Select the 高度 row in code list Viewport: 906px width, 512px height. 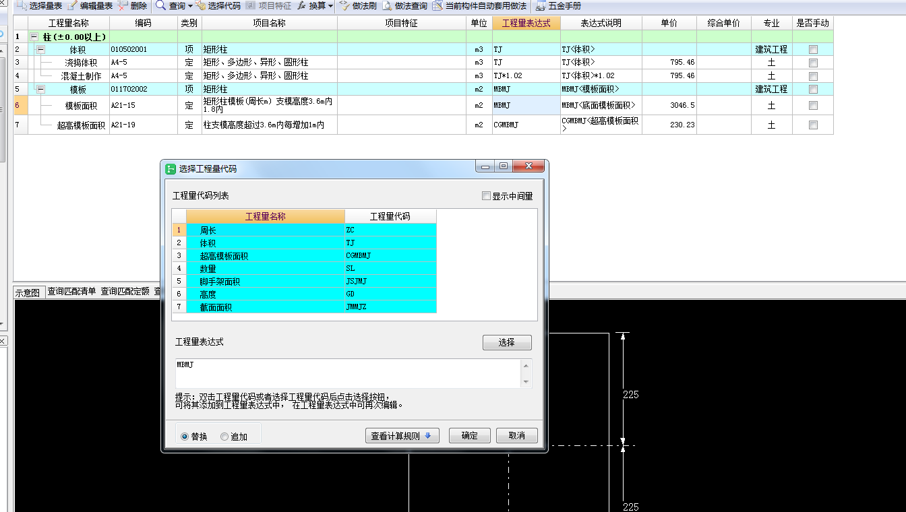tap(304, 294)
